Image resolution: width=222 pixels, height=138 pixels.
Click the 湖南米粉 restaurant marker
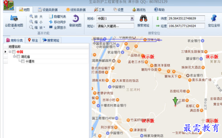coord(107,80)
